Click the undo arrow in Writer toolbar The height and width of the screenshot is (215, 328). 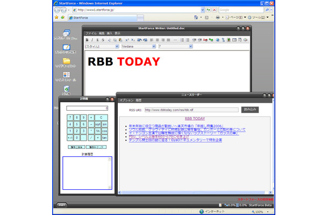click(139, 40)
